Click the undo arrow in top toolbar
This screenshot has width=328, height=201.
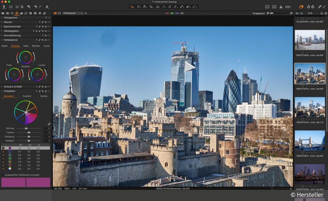(35, 7)
